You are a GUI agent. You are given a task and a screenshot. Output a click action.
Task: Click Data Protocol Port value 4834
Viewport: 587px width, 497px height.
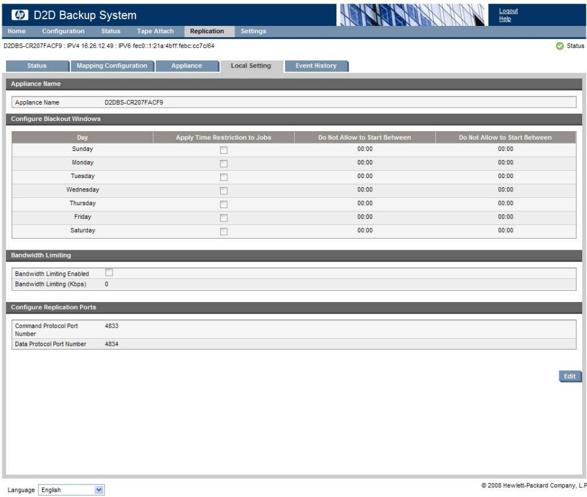tap(111, 344)
